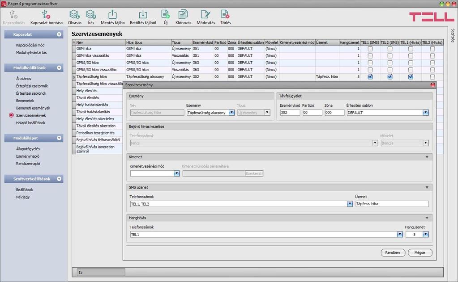The height and width of the screenshot is (282, 458).
Task: Tick TEL1 (SMS) in GSM hiba Új esemény row
Action: [x=370, y=49]
